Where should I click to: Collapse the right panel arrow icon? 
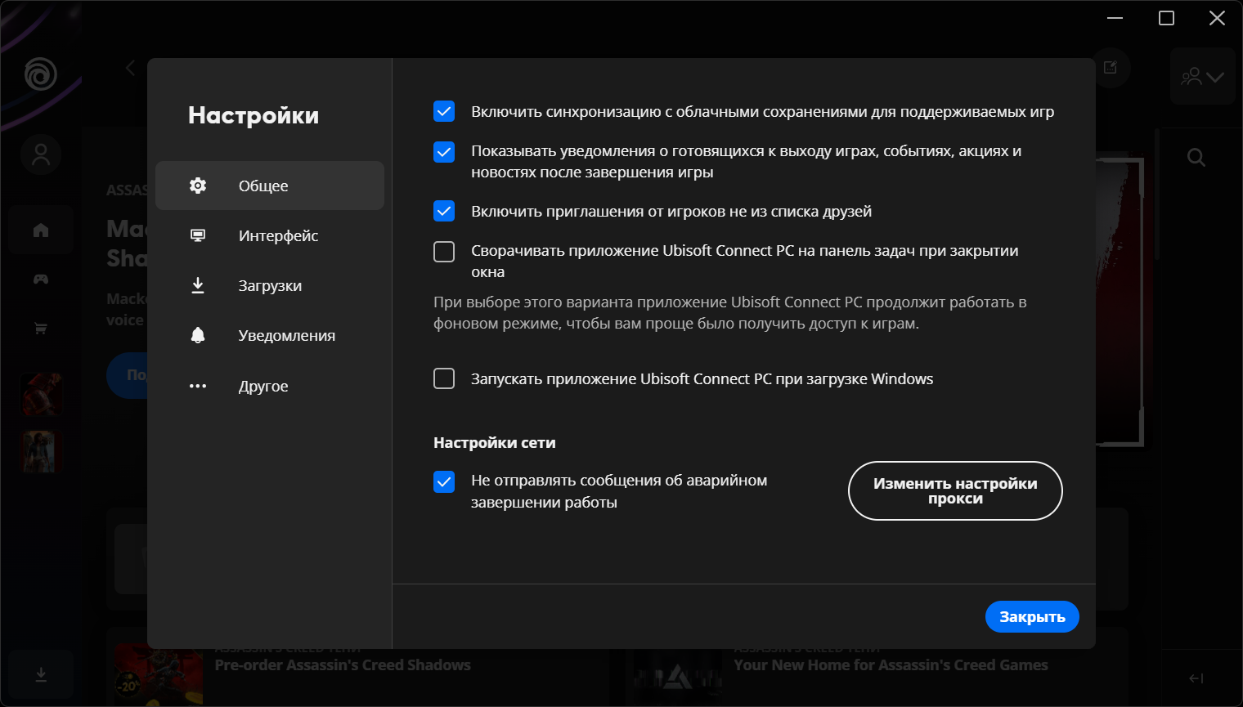click(1196, 678)
